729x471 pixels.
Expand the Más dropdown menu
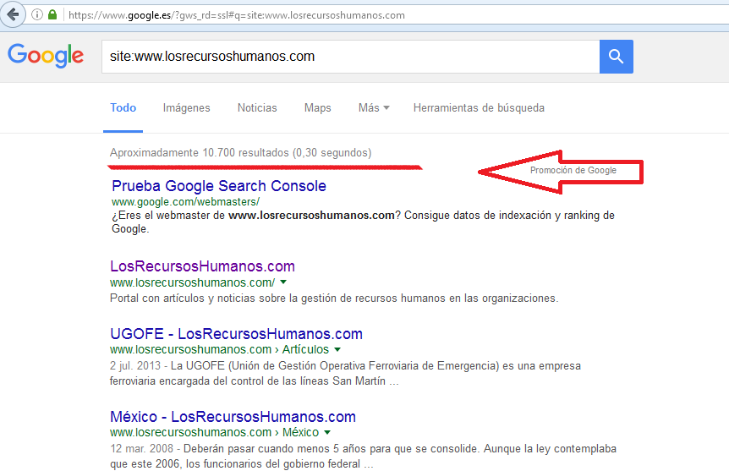click(x=374, y=108)
